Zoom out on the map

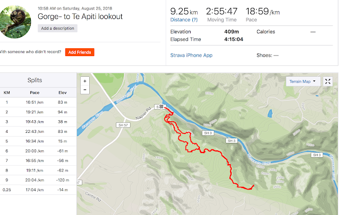pyautogui.click(x=84, y=90)
